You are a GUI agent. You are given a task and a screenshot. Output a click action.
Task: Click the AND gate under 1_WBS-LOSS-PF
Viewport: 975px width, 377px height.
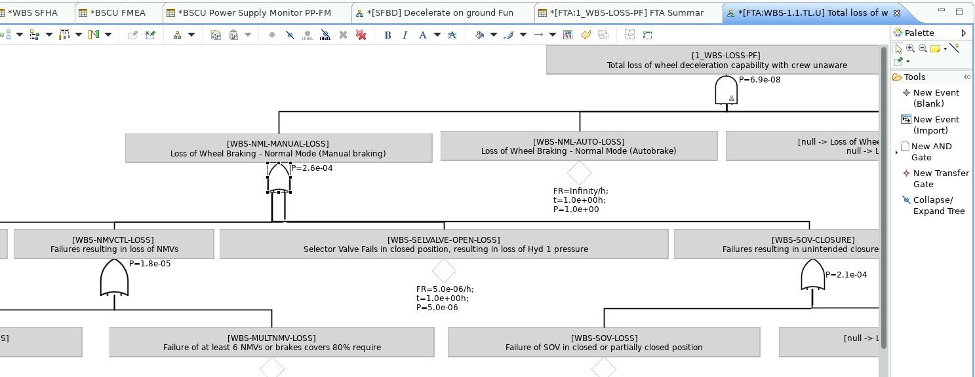click(x=726, y=90)
